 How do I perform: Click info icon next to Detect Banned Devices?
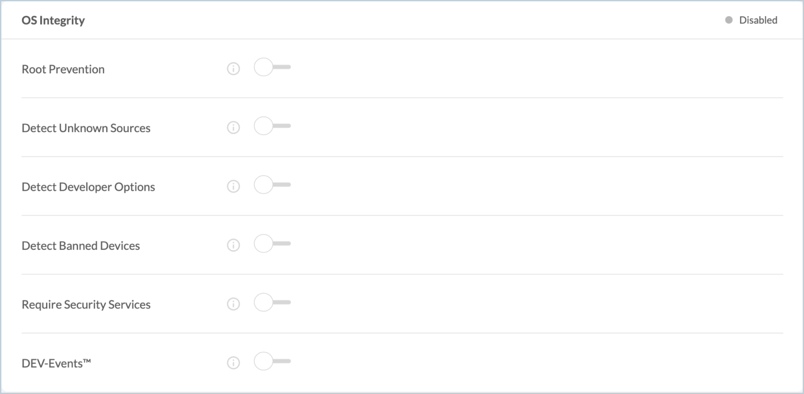[x=233, y=245]
